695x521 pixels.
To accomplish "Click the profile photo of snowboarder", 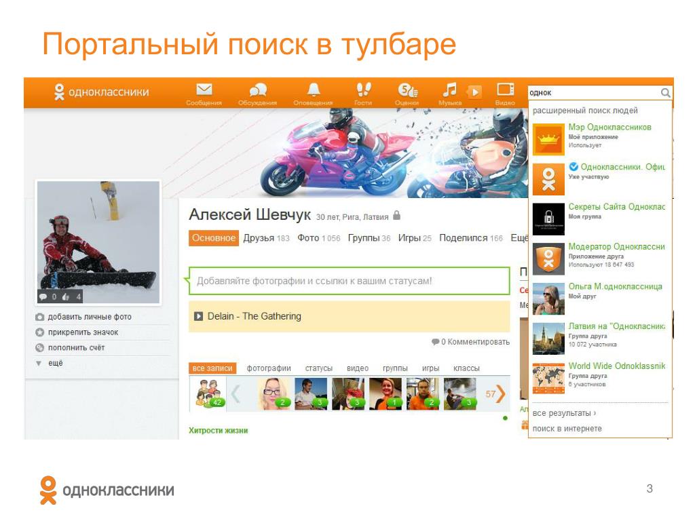I will 98,242.
